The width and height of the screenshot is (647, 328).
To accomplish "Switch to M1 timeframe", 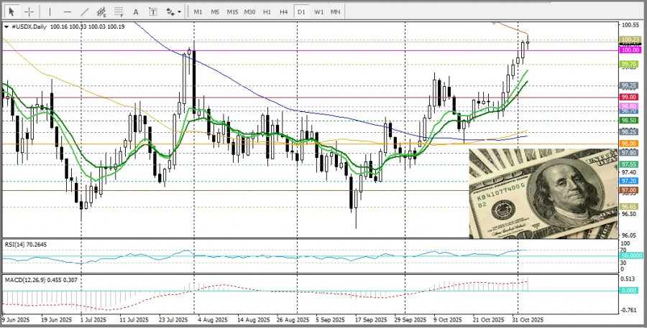I will pyautogui.click(x=198, y=12).
